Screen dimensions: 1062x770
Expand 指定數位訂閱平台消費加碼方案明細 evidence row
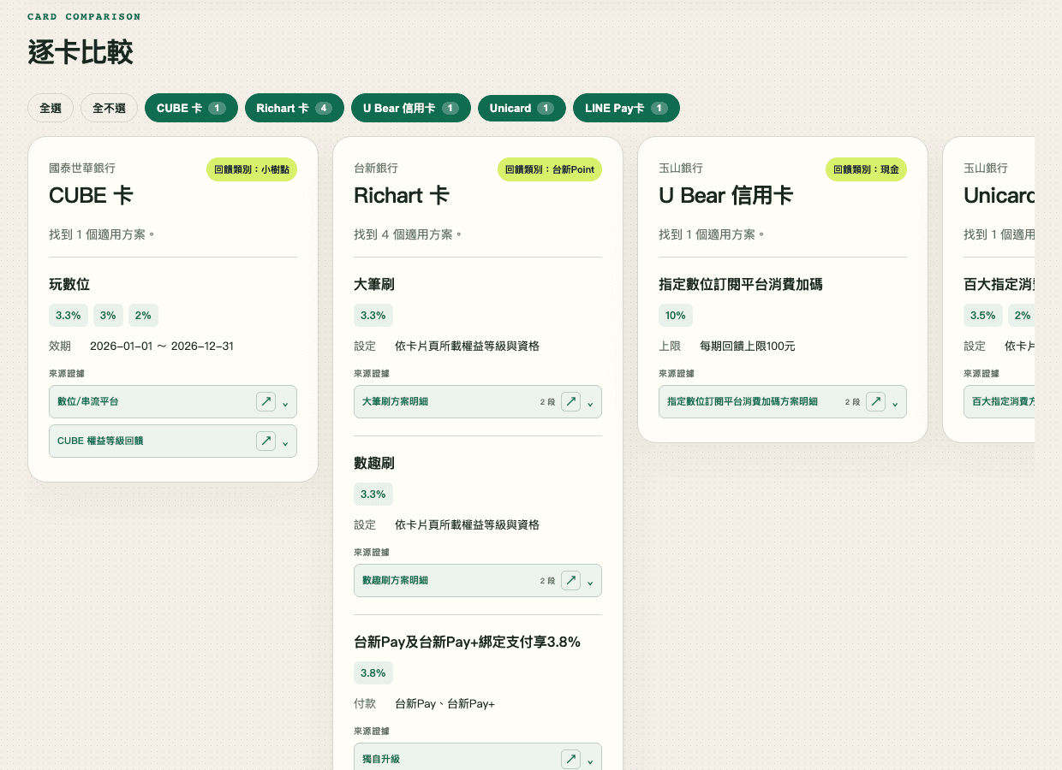coord(895,403)
